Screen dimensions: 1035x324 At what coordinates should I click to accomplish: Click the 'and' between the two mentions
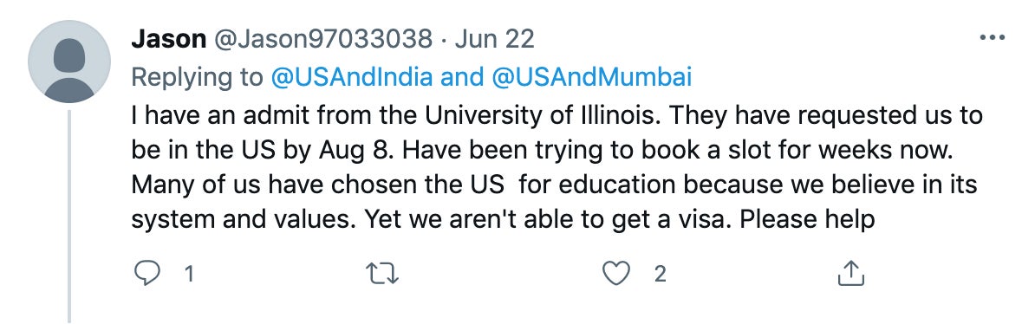tap(462, 78)
